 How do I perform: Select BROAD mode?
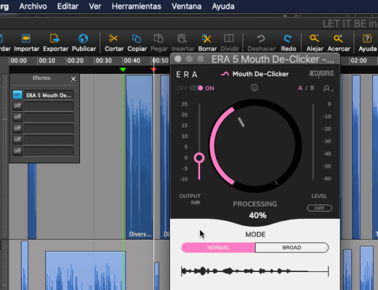[291, 247]
